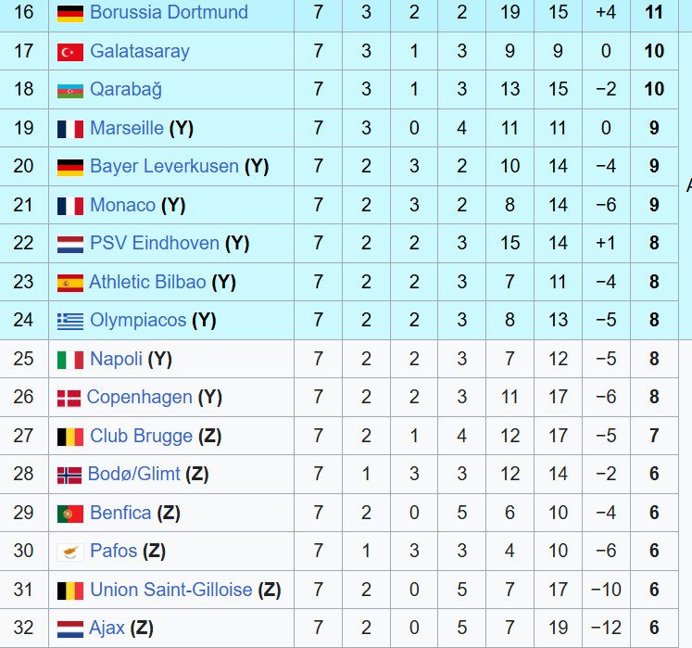Click the Cyprus flag beside Pafos
This screenshot has height=648, width=692.
pos(69,552)
